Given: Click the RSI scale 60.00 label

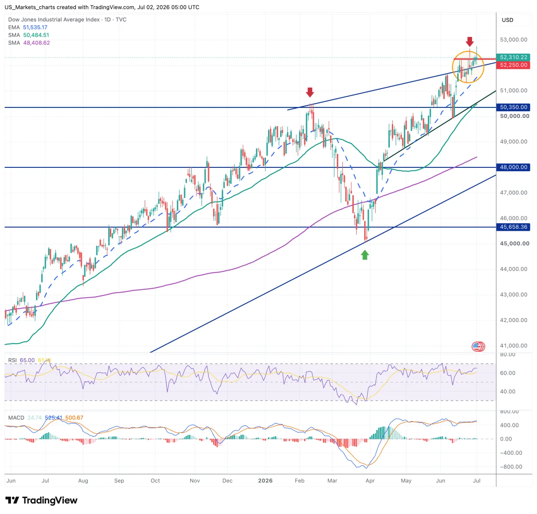Looking at the screenshot, I should pos(508,373).
